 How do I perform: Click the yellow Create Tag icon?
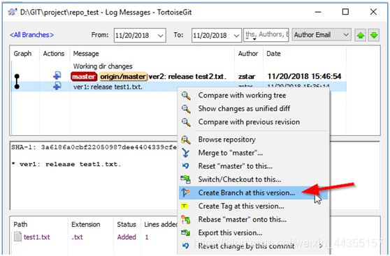pos(185,206)
